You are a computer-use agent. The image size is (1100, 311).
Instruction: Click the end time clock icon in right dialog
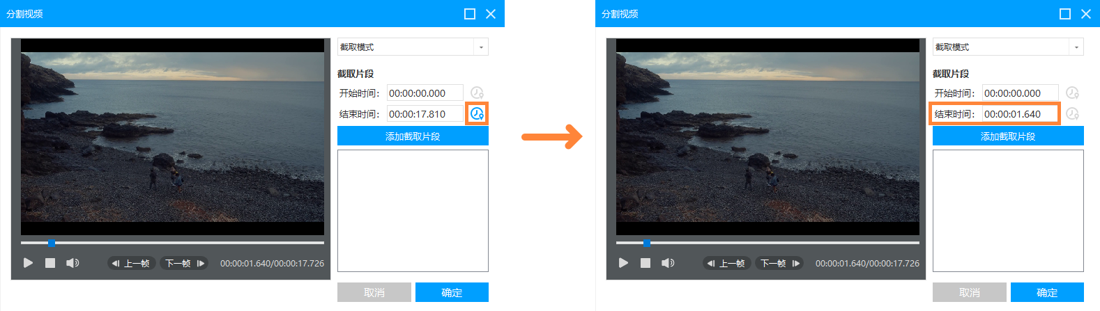click(x=1072, y=113)
